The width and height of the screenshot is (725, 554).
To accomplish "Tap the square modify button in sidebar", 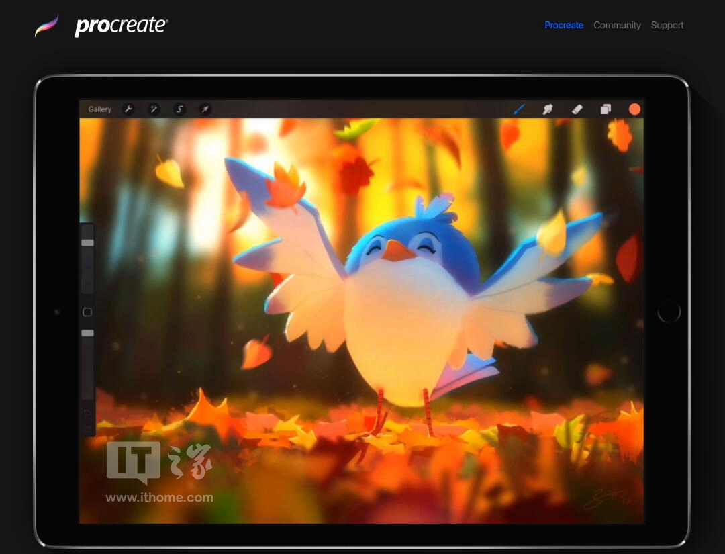I will click(87, 312).
